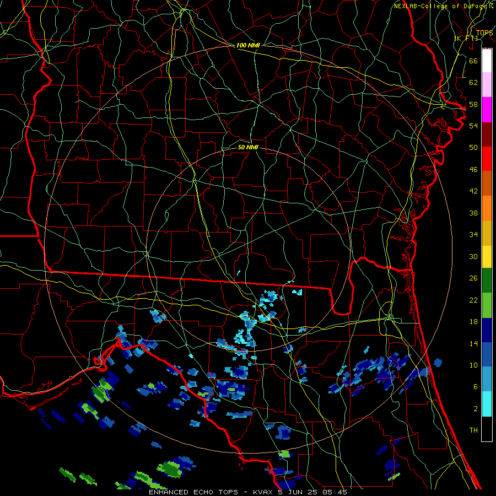Click the gold legend swatch
Screen dimensions: 496x496
(x=487, y=233)
